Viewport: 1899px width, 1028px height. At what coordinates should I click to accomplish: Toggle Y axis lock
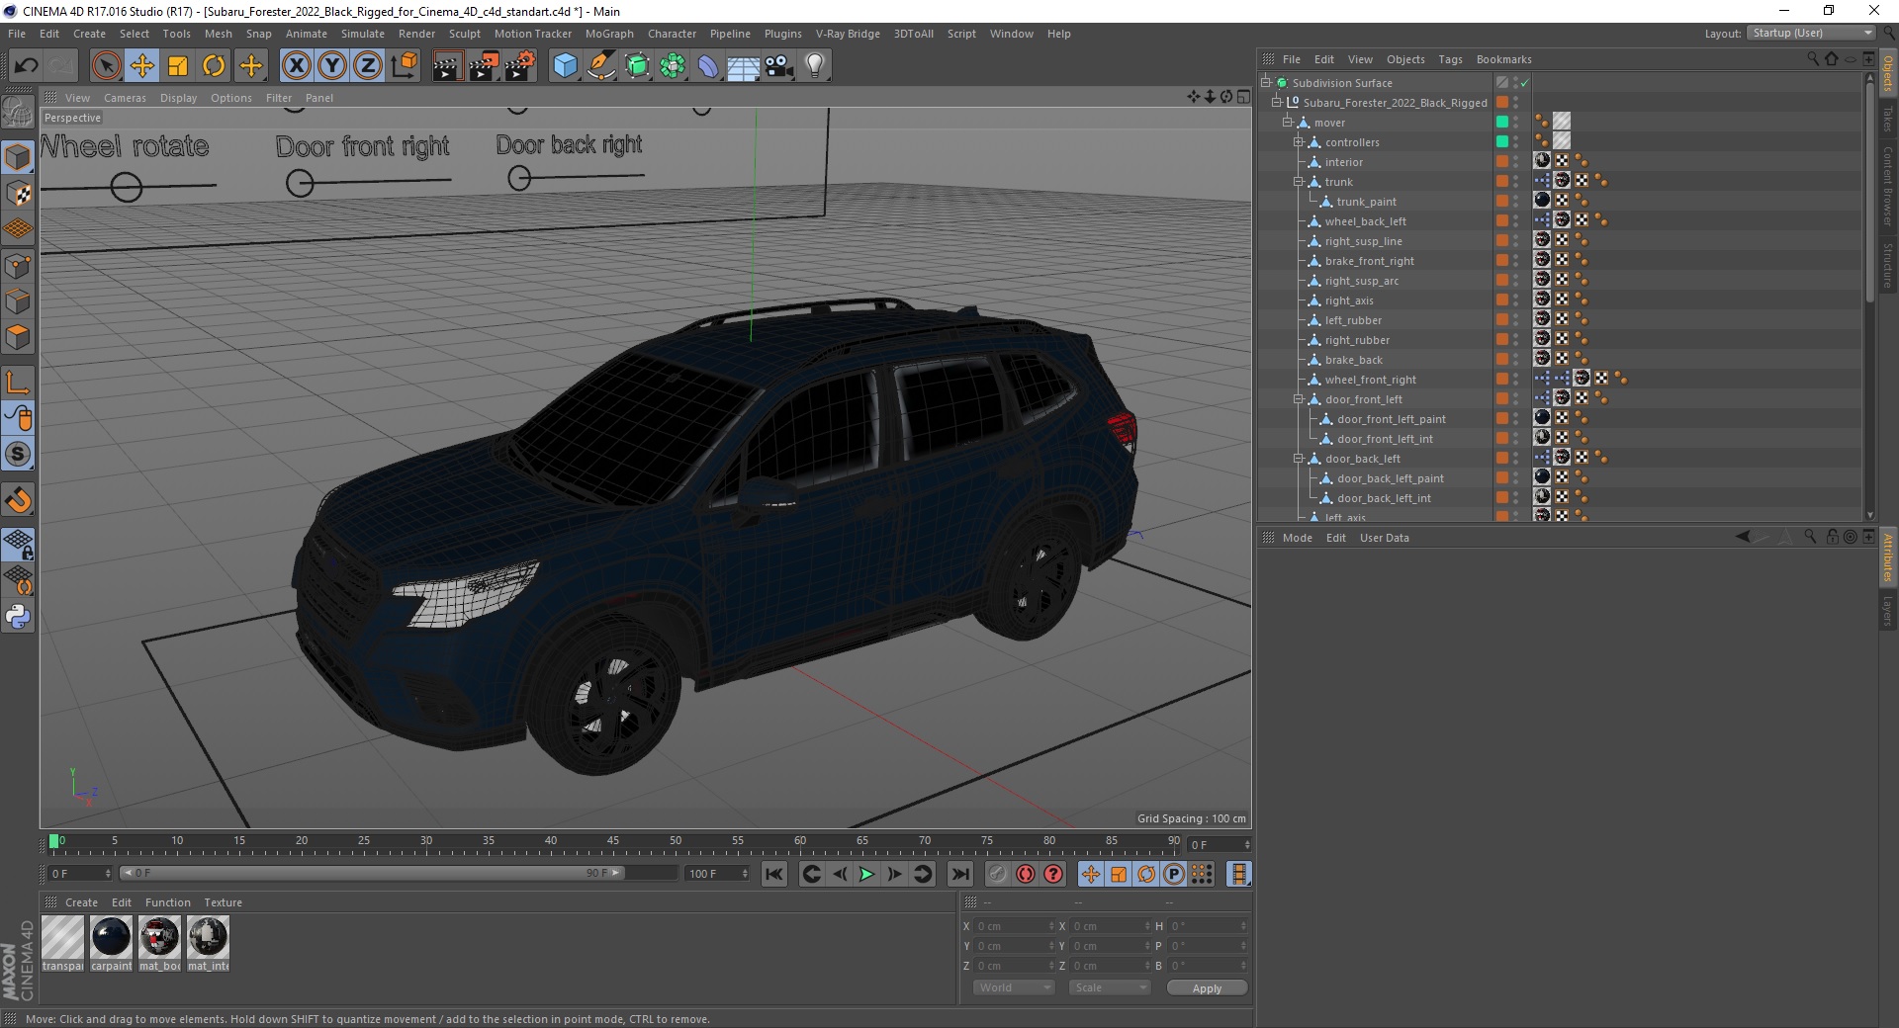pos(332,66)
